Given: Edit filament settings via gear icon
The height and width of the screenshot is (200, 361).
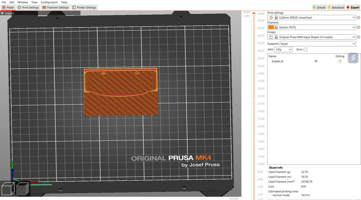Looking at the screenshot, I should 358,27.
